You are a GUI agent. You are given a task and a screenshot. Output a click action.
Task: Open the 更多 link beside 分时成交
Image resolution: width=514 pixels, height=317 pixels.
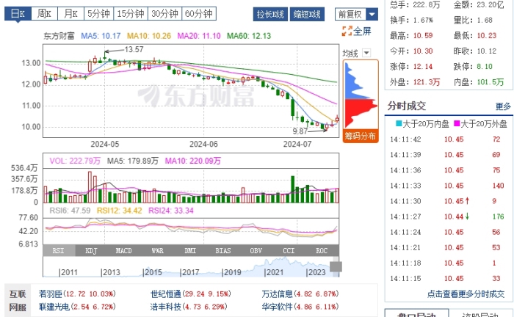503,106
